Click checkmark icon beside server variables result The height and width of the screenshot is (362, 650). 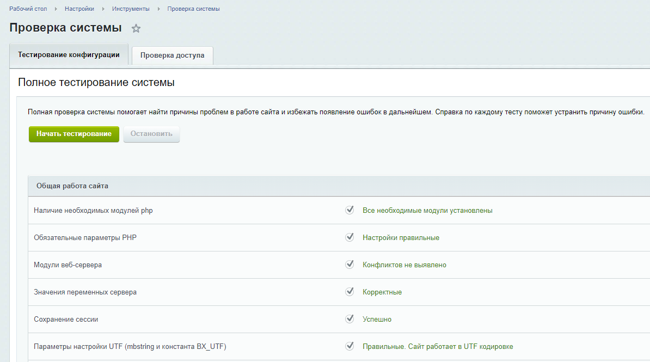[349, 292]
